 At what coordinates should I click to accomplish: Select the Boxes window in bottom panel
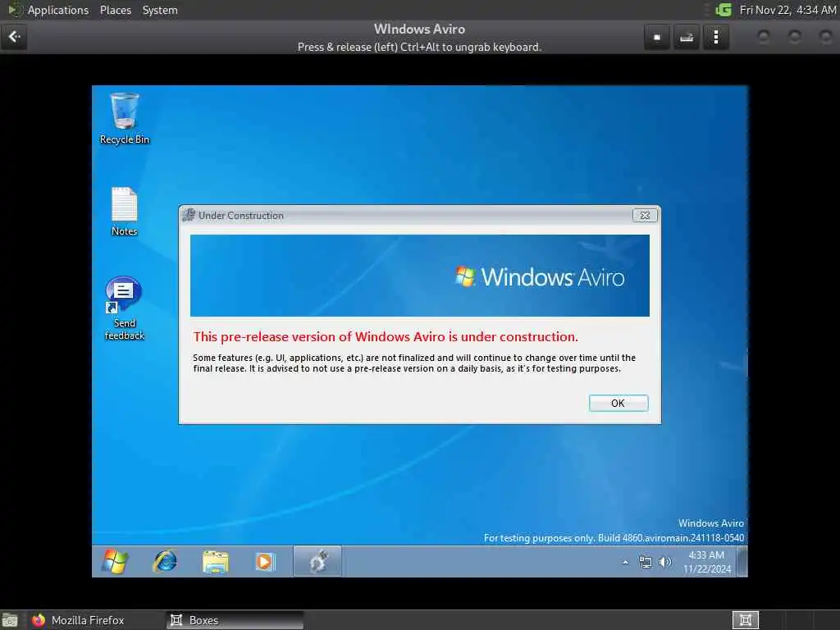235,620
